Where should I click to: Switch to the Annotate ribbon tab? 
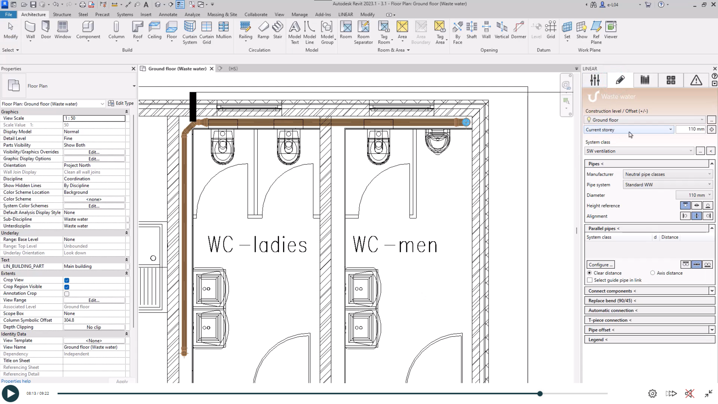pyautogui.click(x=168, y=15)
